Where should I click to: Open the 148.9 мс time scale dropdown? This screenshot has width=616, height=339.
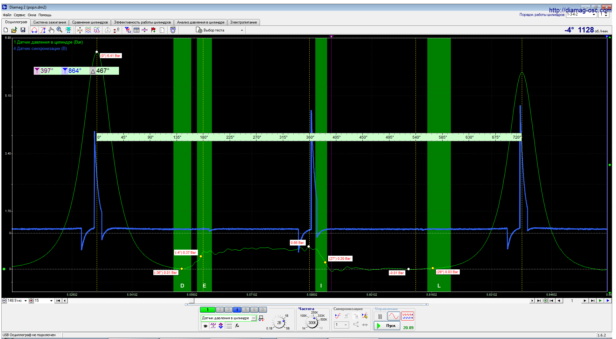pyautogui.click(x=25, y=301)
